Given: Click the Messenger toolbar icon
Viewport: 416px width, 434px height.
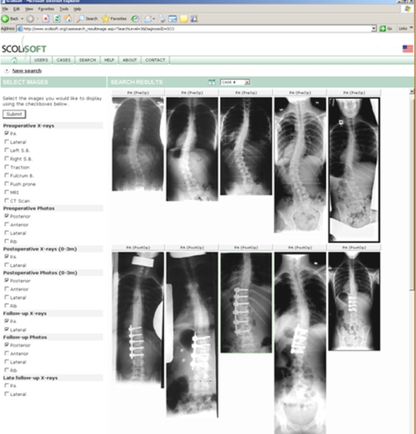Looking at the screenshot, I should coord(195,19).
